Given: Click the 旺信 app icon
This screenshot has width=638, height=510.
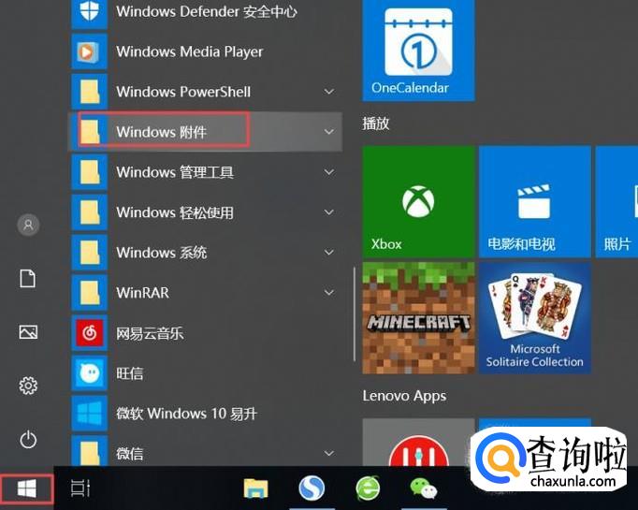Looking at the screenshot, I should (x=90, y=373).
